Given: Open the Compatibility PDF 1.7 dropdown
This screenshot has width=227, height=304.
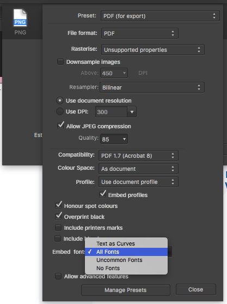Looking at the screenshot, I should pyautogui.click(x=138, y=156).
